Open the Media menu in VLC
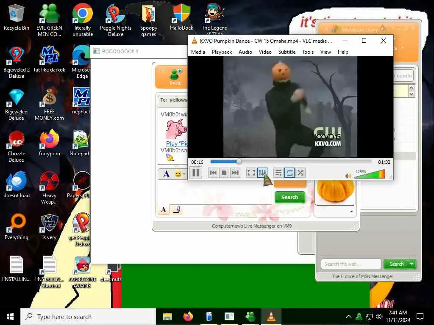Image resolution: width=434 pixels, height=325 pixels. pyautogui.click(x=198, y=52)
